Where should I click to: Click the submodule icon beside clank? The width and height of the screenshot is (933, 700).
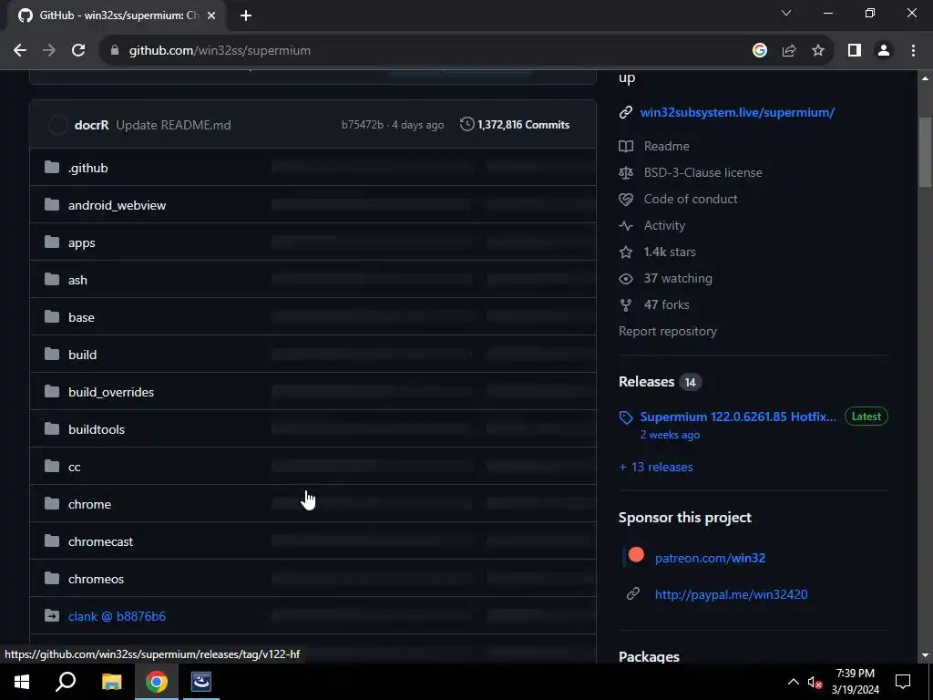tap(52, 616)
